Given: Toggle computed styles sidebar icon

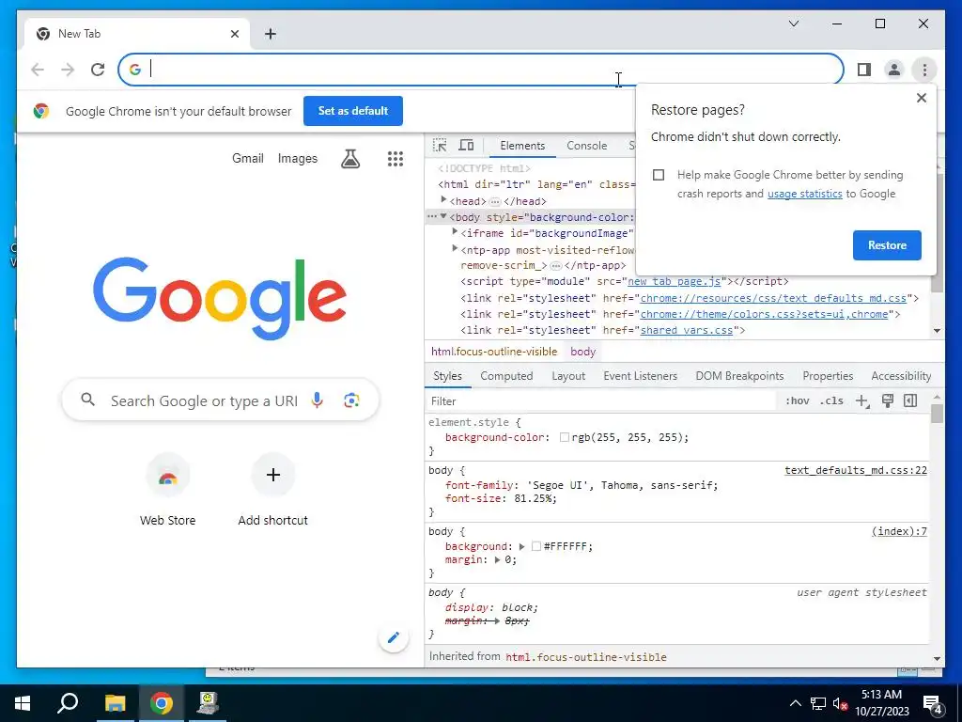Looking at the screenshot, I should [910, 400].
